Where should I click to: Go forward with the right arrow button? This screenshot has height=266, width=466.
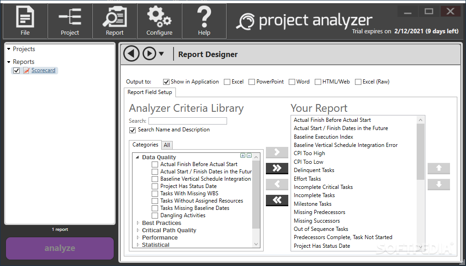pyautogui.click(x=149, y=54)
